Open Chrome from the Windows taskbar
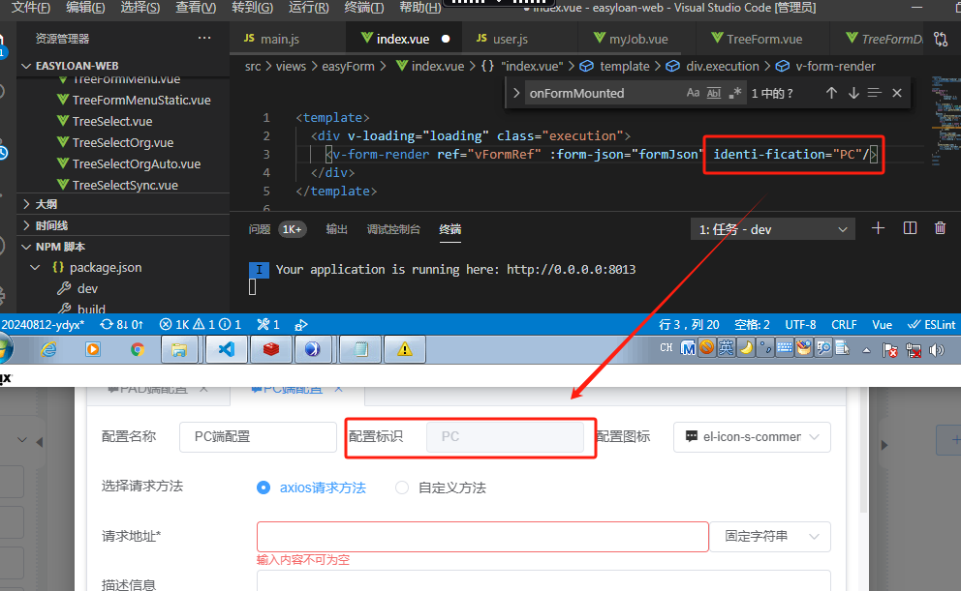Screen dimensions: 961x591 point(138,349)
